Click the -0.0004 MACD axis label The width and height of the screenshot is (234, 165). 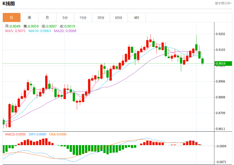pos(221,146)
